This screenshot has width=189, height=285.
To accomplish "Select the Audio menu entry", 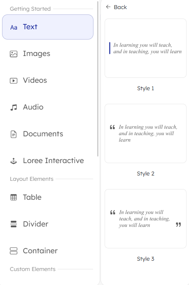I will tap(48, 107).
